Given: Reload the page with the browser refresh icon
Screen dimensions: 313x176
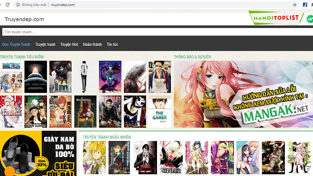Looking at the screenshot, I should pyautogui.click(x=7, y=5).
